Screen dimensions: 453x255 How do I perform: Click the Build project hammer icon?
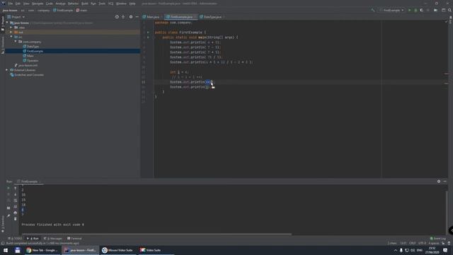373,10
